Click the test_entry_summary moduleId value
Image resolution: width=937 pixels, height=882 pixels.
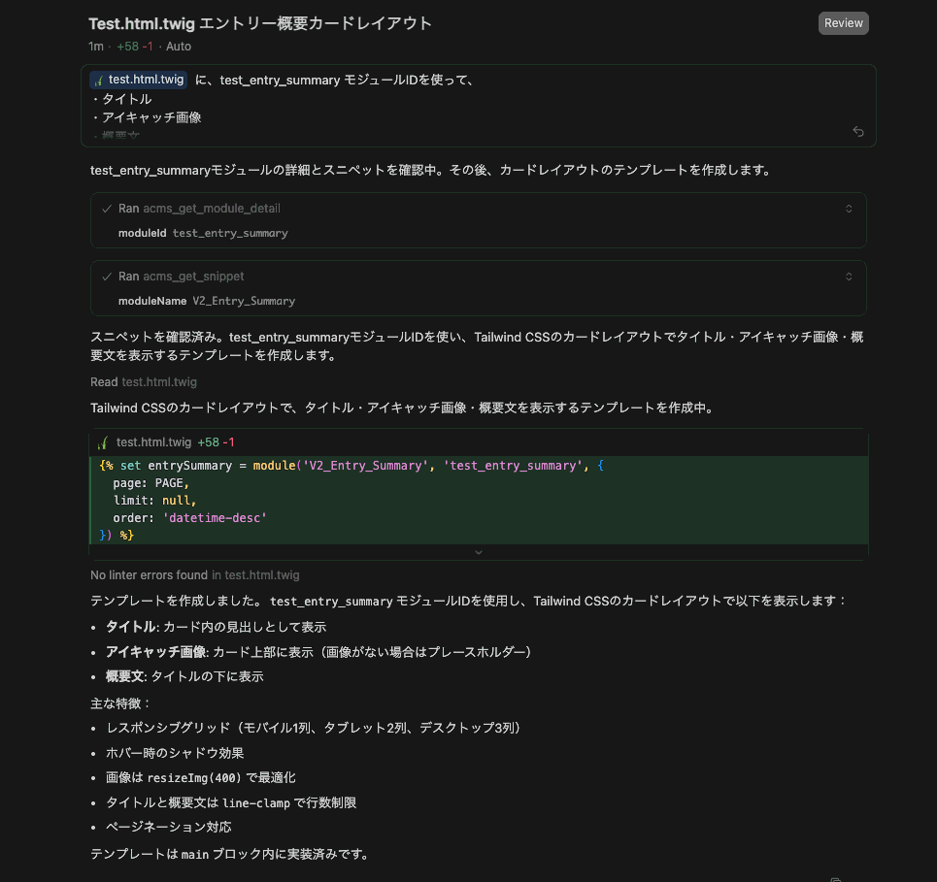[229, 233]
